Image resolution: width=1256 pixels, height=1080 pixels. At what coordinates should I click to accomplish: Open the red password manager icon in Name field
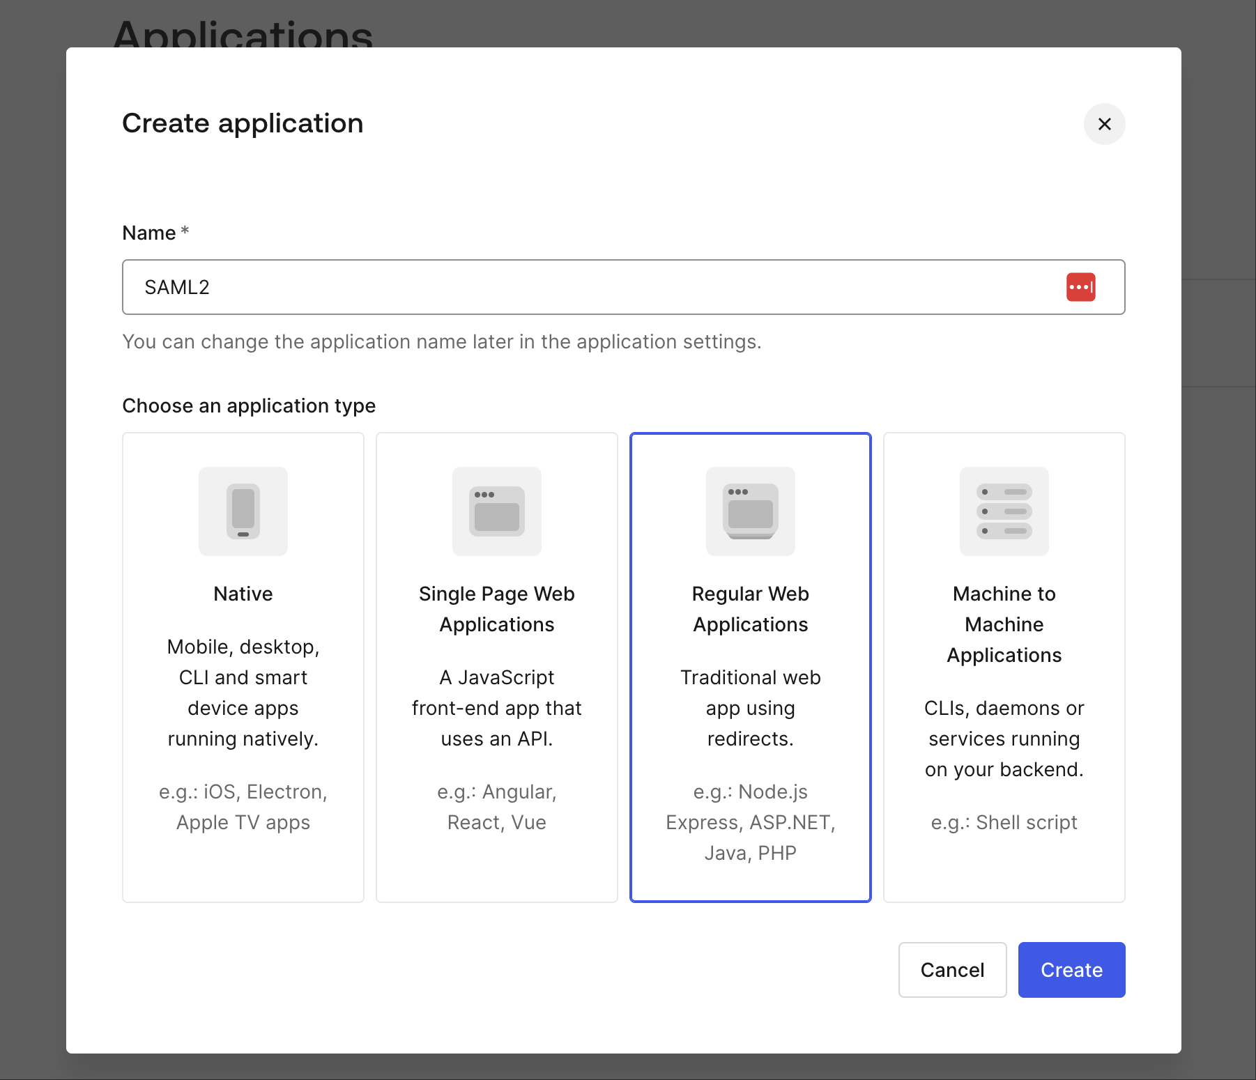(1080, 287)
